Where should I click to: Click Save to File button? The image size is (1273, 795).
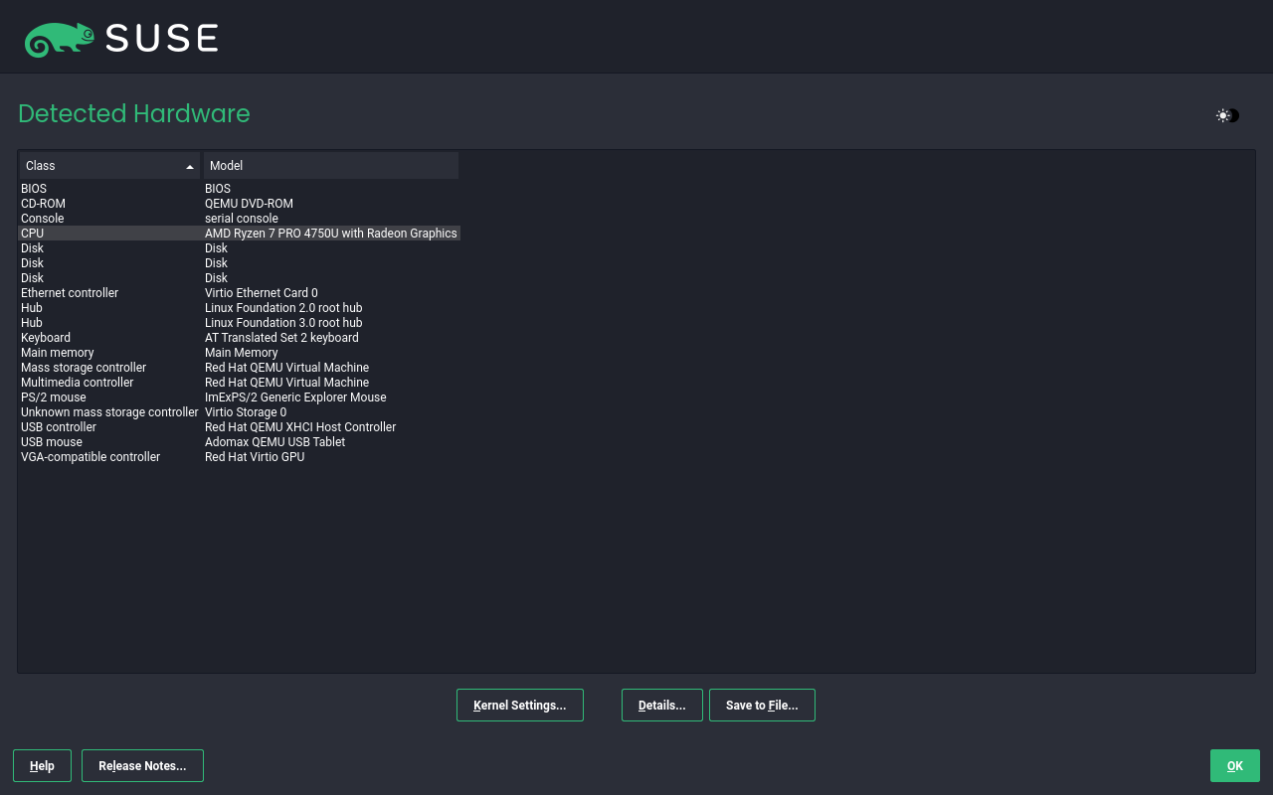point(762,706)
